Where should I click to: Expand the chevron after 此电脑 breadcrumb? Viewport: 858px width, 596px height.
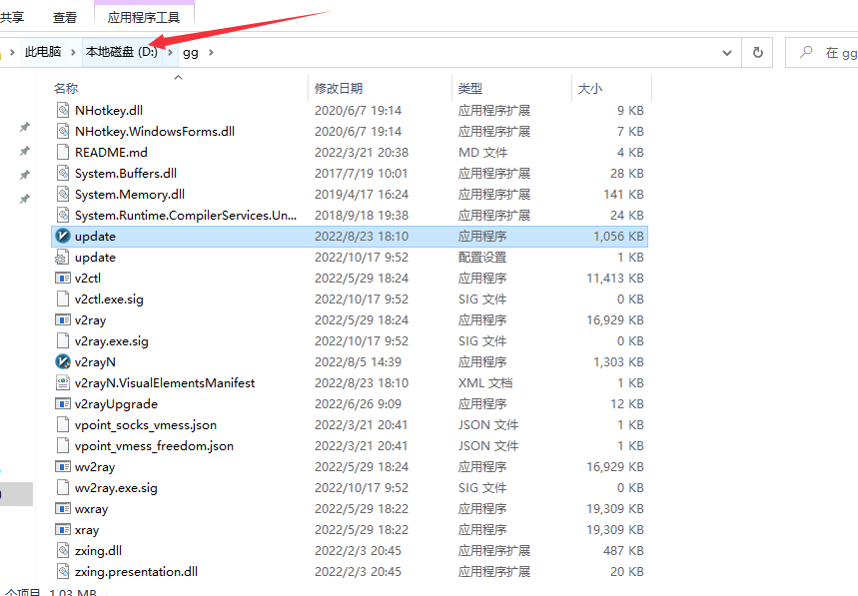coord(72,53)
